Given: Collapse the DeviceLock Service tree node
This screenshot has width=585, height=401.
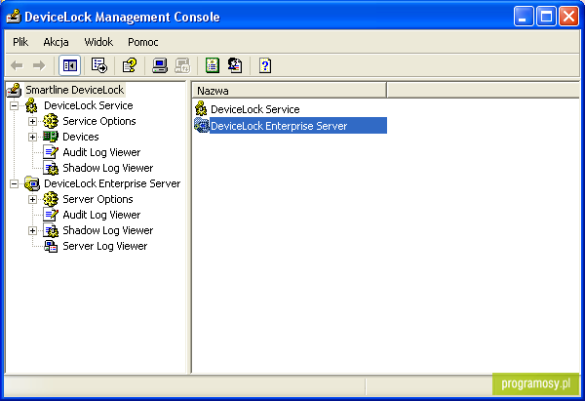Looking at the screenshot, I should click(14, 105).
